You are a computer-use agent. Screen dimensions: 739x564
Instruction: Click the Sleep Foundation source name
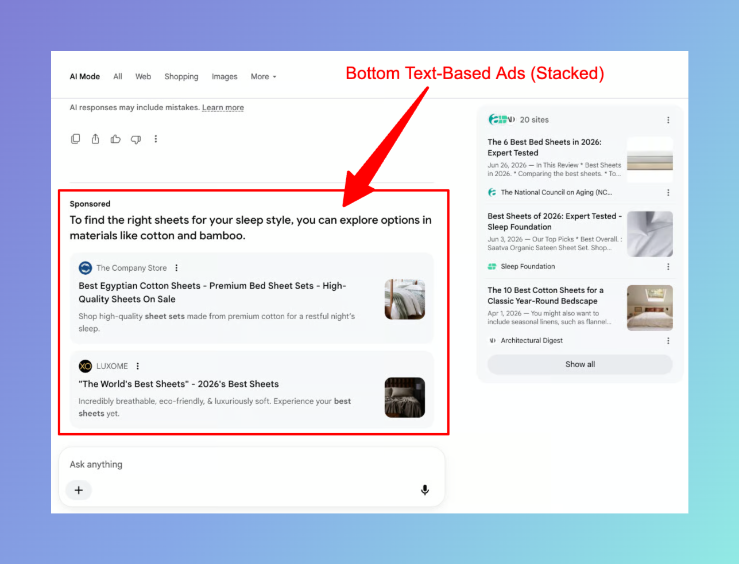[x=528, y=266]
